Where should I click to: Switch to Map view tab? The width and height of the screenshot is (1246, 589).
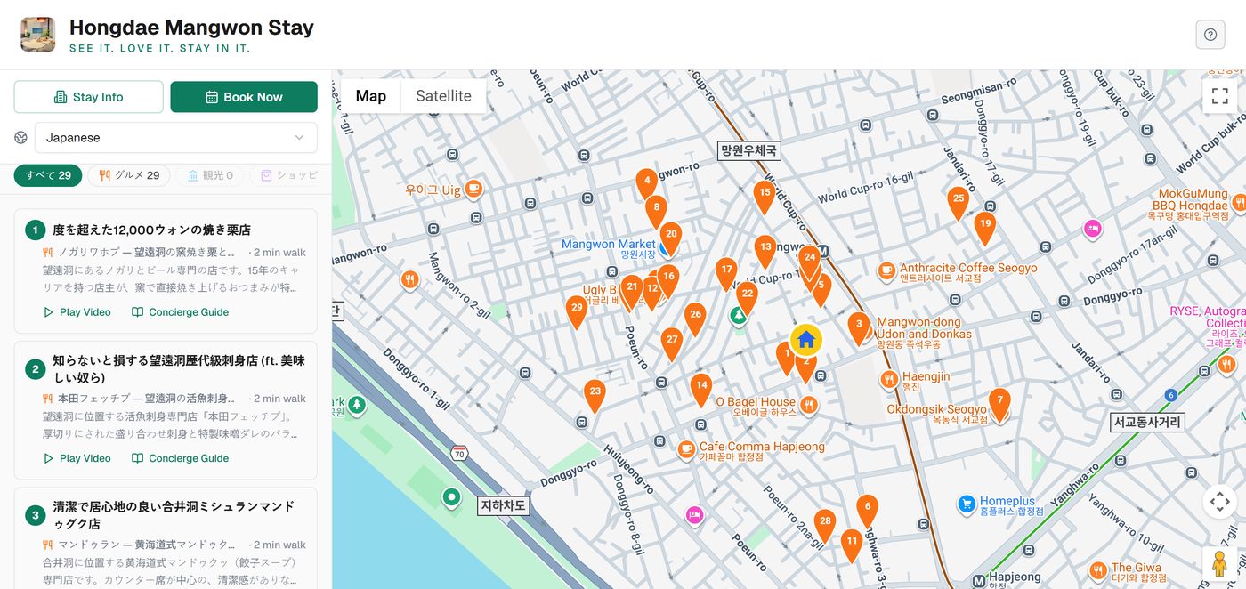tap(370, 96)
